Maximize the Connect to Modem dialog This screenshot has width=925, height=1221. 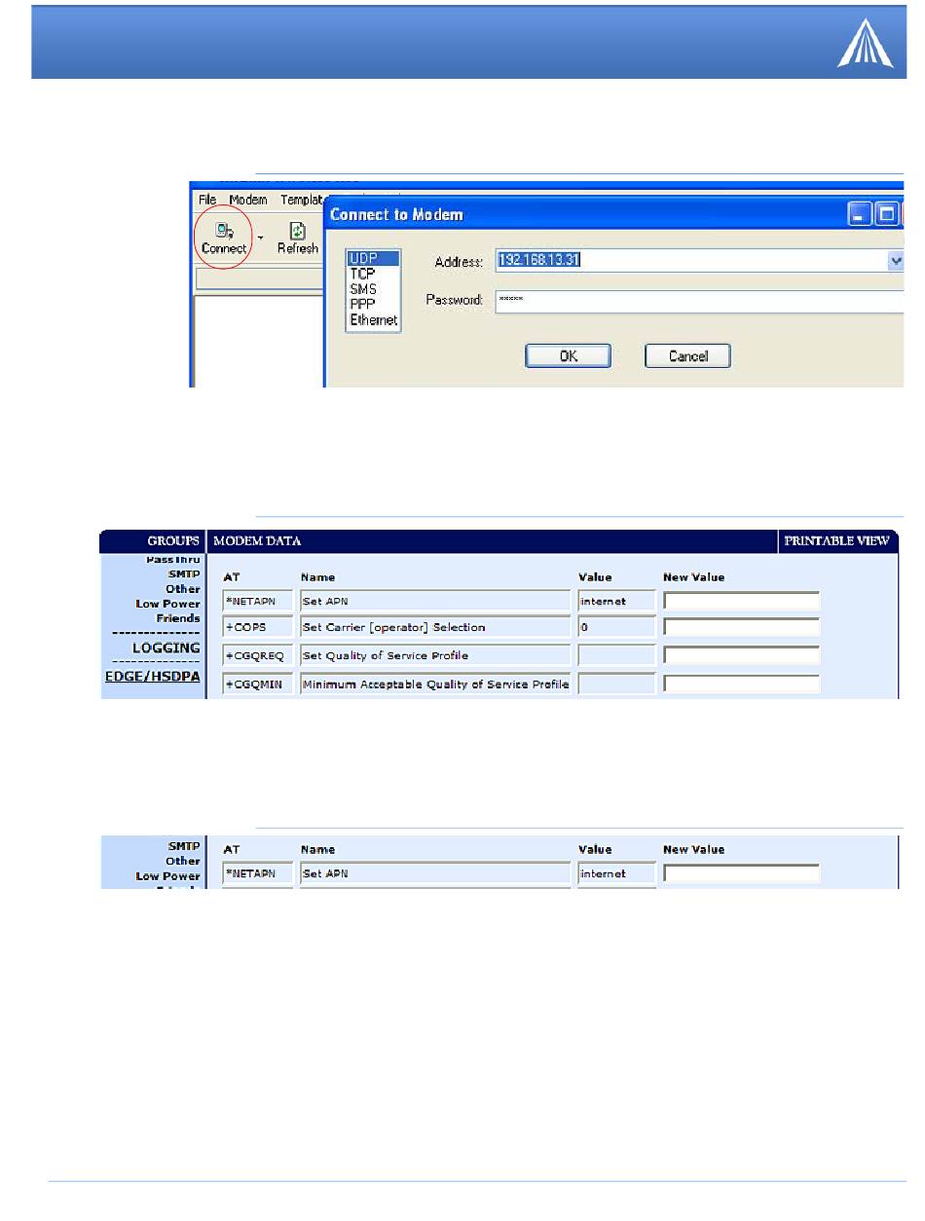click(x=887, y=214)
